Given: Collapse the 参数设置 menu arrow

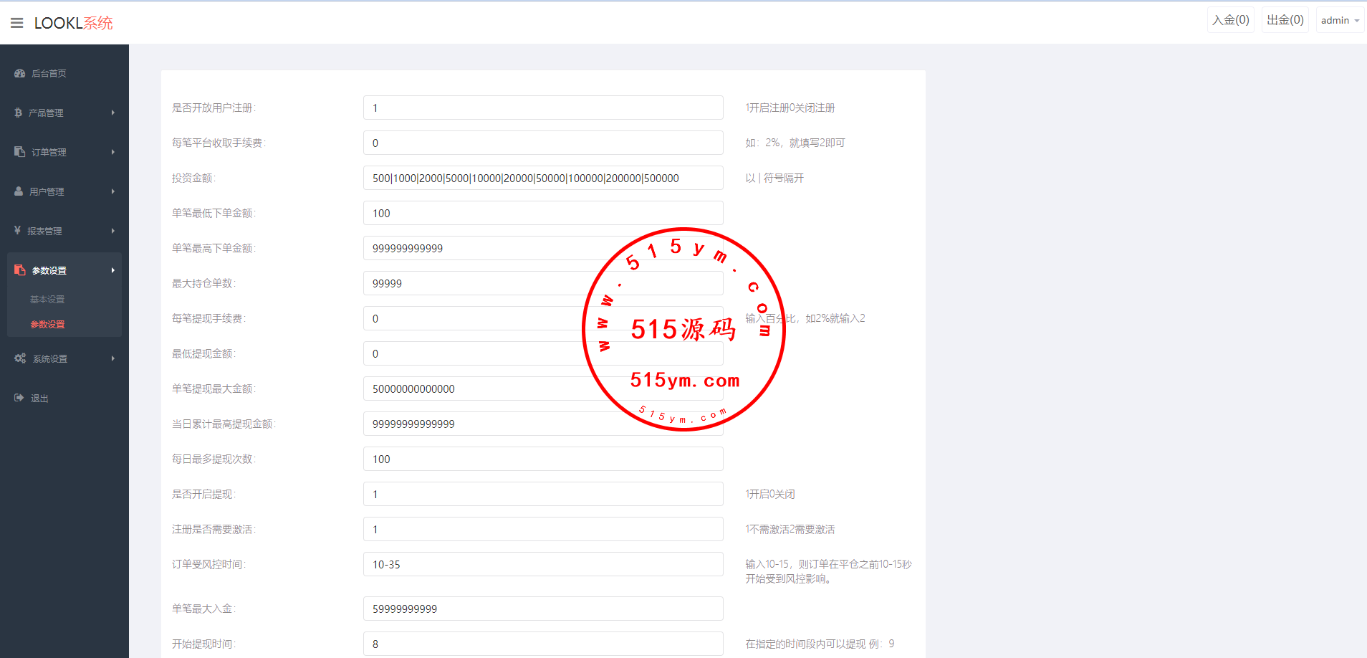Looking at the screenshot, I should [x=113, y=270].
